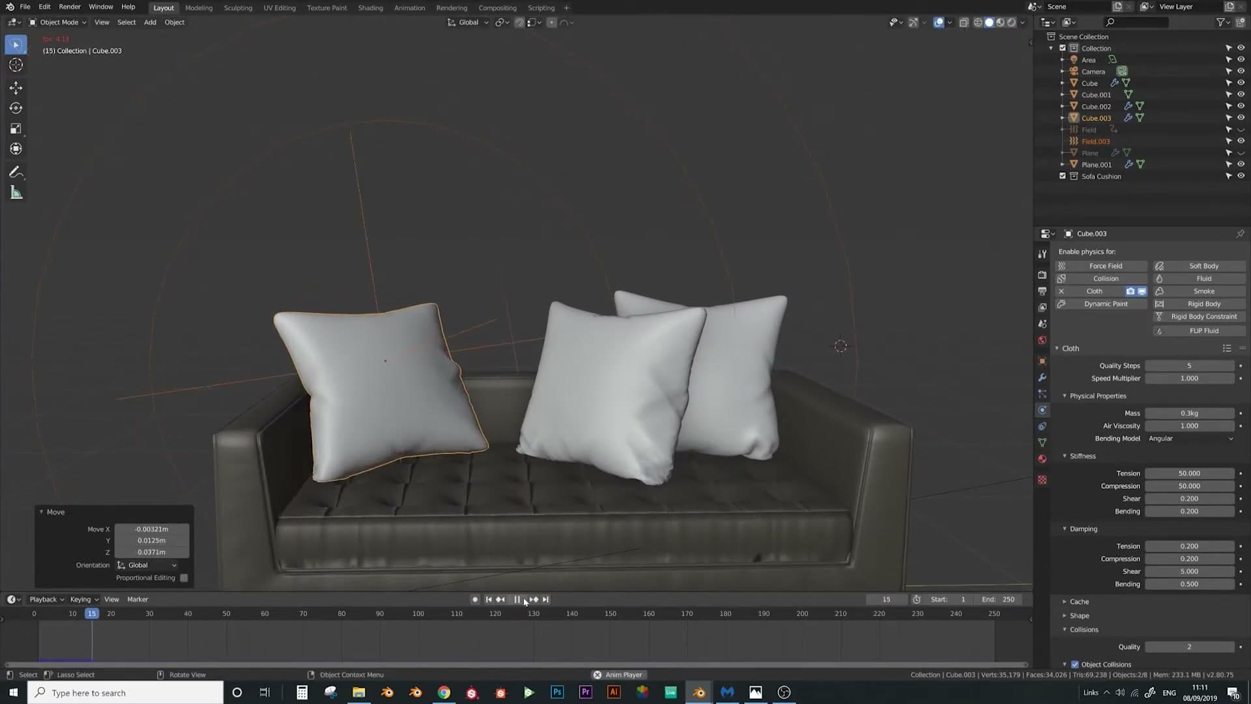Switch to rendered viewport shading

tap(1011, 22)
